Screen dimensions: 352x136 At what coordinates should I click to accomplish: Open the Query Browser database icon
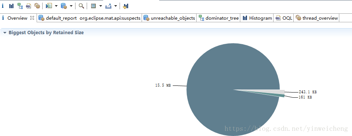64,6
